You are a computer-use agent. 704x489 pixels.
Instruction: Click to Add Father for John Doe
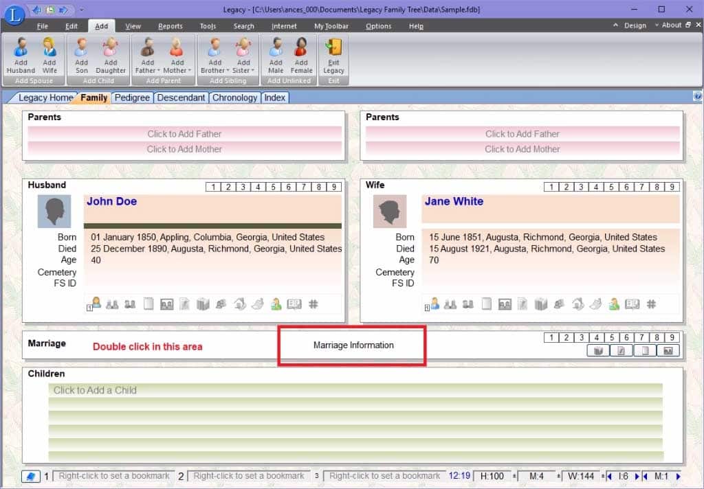pyautogui.click(x=184, y=134)
